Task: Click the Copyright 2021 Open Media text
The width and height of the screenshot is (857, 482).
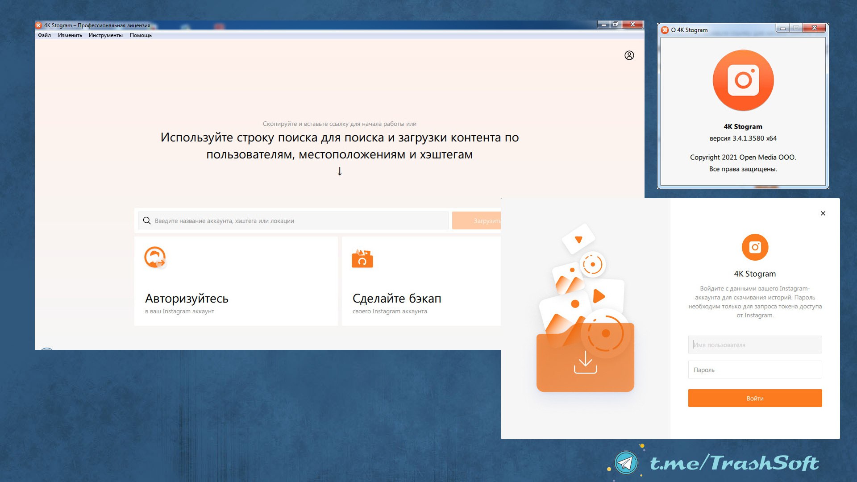Action: [x=743, y=157]
